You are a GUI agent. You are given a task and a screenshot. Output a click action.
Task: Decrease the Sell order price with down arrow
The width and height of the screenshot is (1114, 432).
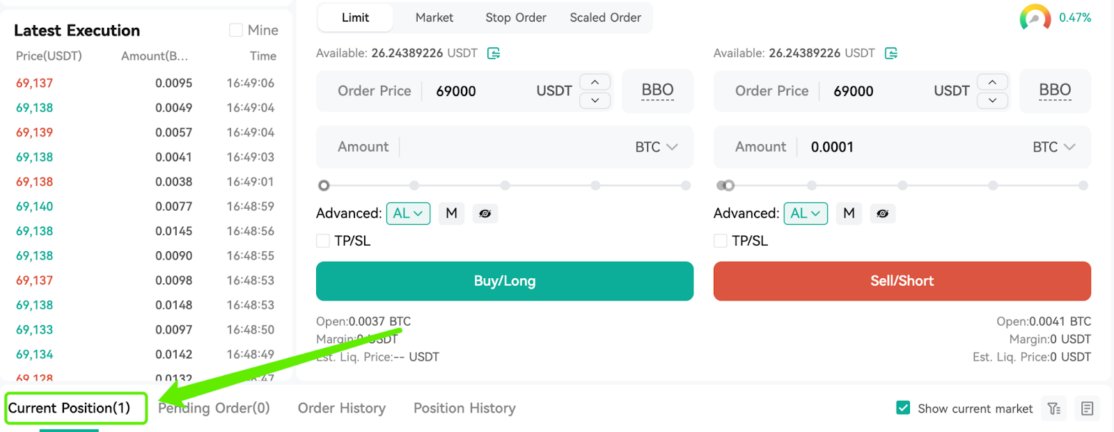993,100
